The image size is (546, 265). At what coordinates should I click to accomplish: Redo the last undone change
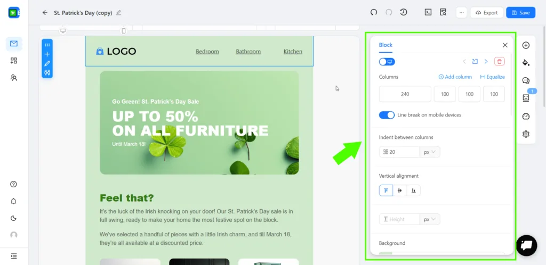(x=389, y=12)
